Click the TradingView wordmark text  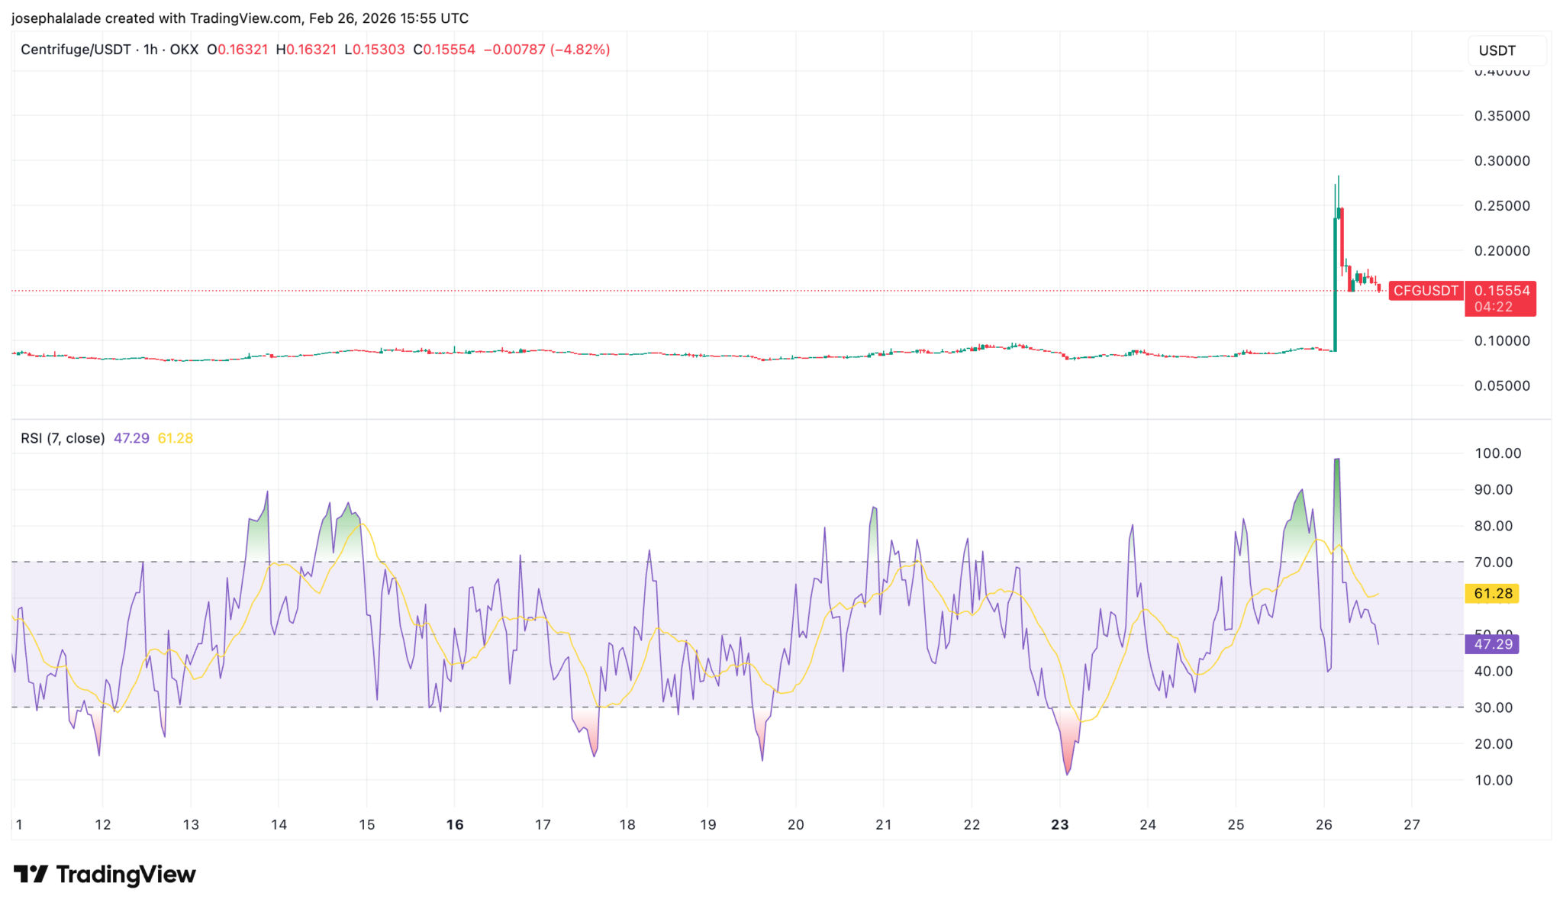(126, 874)
